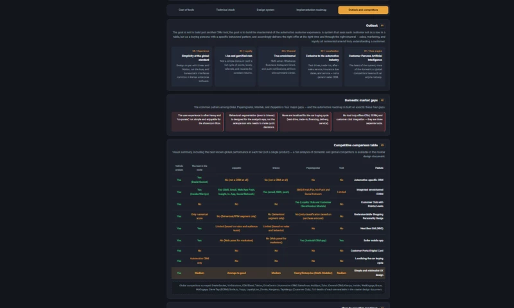The height and width of the screenshot is (308, 514).
Task: Click the Outlook and competitors tab
Action: [363, 10]
